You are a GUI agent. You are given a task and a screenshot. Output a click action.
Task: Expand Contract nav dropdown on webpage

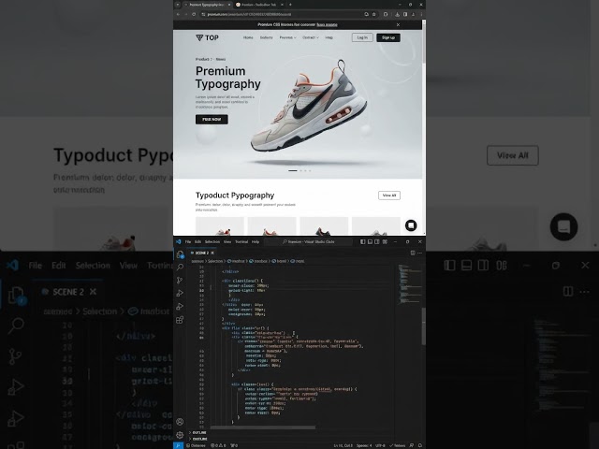pos(310,37)
